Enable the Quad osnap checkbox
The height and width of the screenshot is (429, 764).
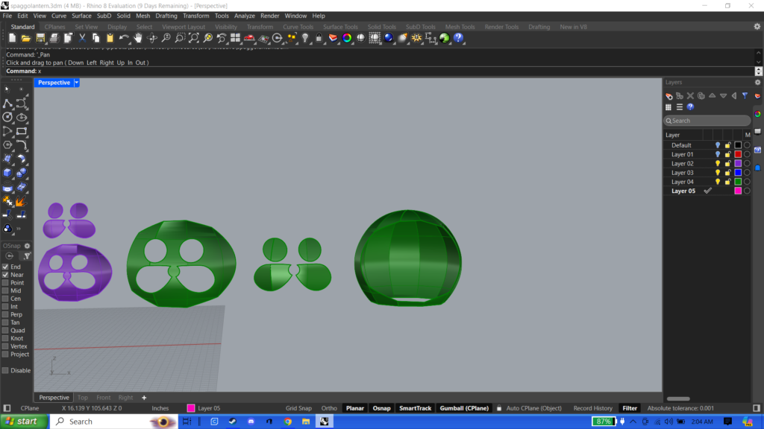click(5, 330)
